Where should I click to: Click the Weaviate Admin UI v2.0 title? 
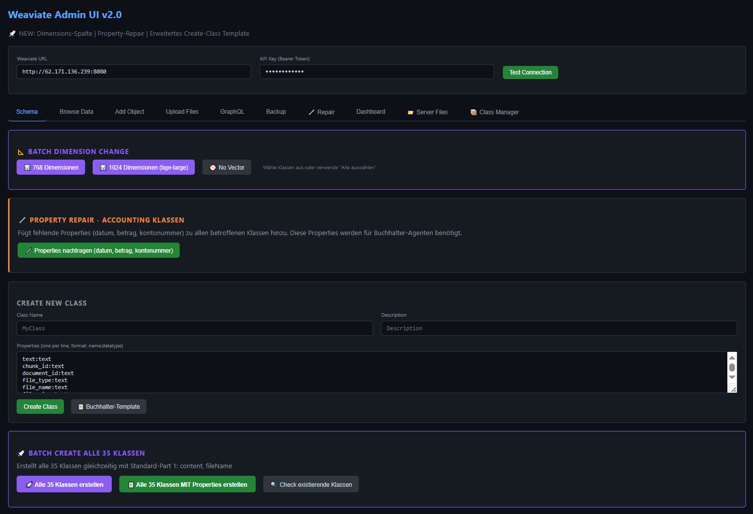[65, 15]
